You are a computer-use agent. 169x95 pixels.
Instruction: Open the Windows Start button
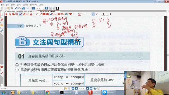[3, 93]
